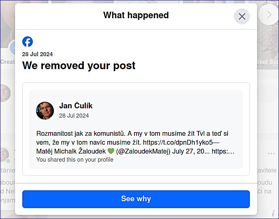Click the What happened dialog title
The width and height of the screenshot is (279, 219).
click(x=136, y=15)
